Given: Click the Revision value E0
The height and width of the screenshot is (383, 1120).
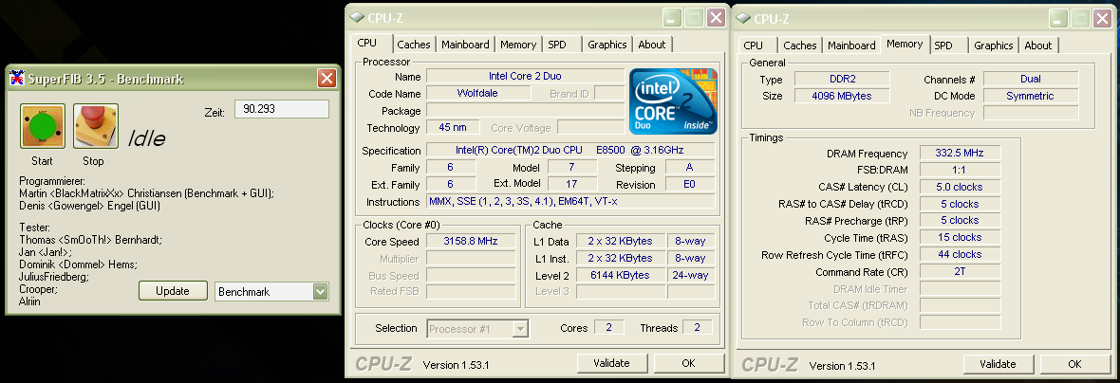Looking at the screenshot, I should click(x=690, y=184).
